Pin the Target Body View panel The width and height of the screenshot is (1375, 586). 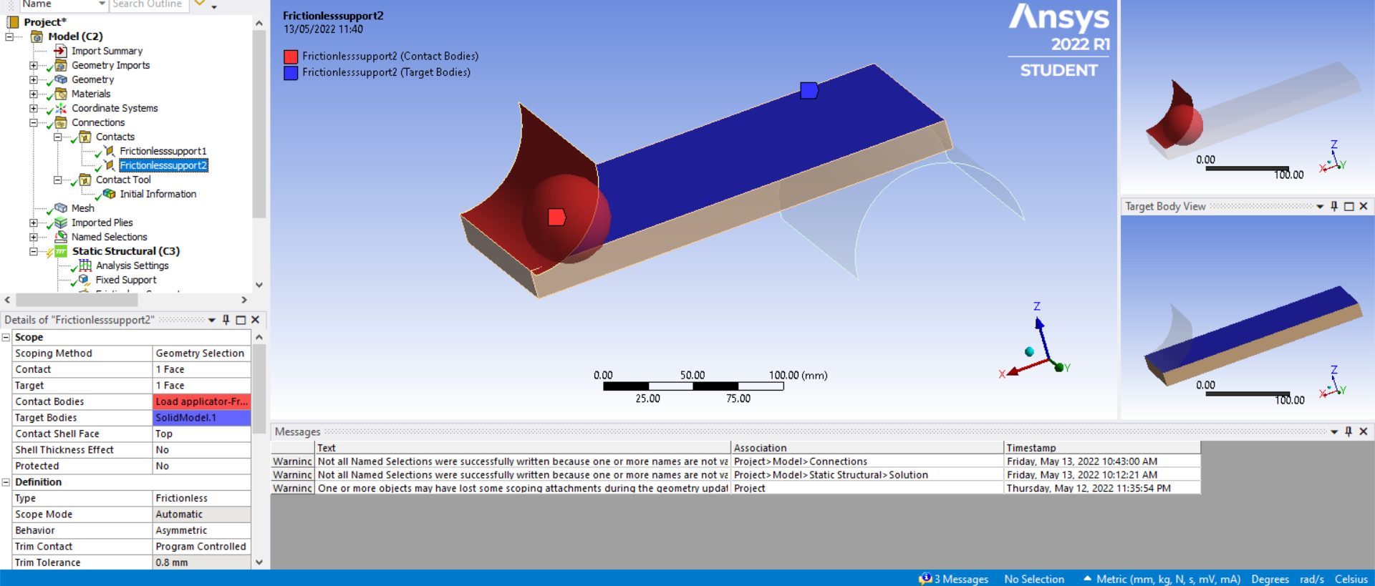pyautogui.click(x=1334, y=206)
